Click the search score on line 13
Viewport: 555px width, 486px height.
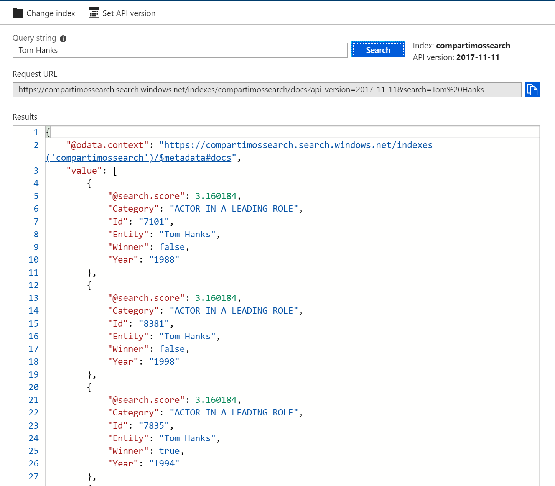(216, 298)
